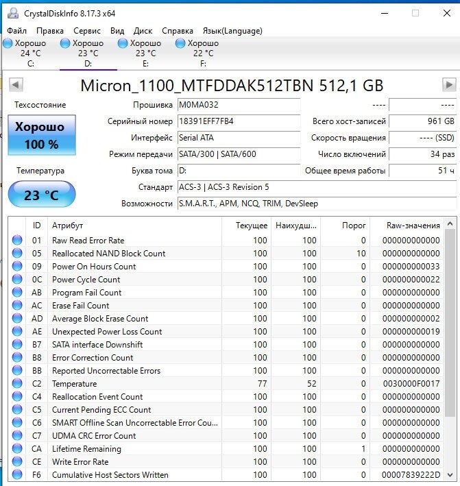Click status icon for Power Cycle Count
The image size is (460, 486).
pyautogui.click(x=17, y=279)
